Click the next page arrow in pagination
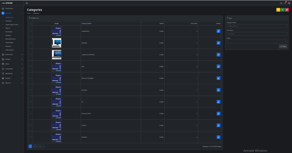This screenshot has height=153, width=292. point(43,146)
